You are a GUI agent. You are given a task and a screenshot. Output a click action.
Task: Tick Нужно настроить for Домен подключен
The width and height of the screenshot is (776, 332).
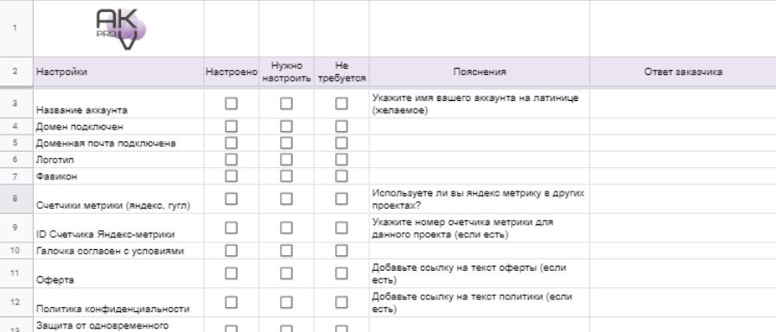(286, 126)
